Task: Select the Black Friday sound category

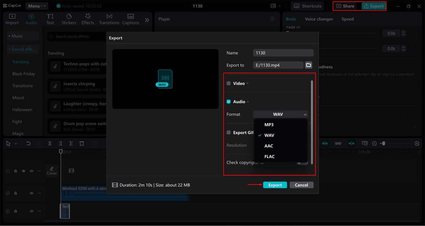Action: [24, 74]
